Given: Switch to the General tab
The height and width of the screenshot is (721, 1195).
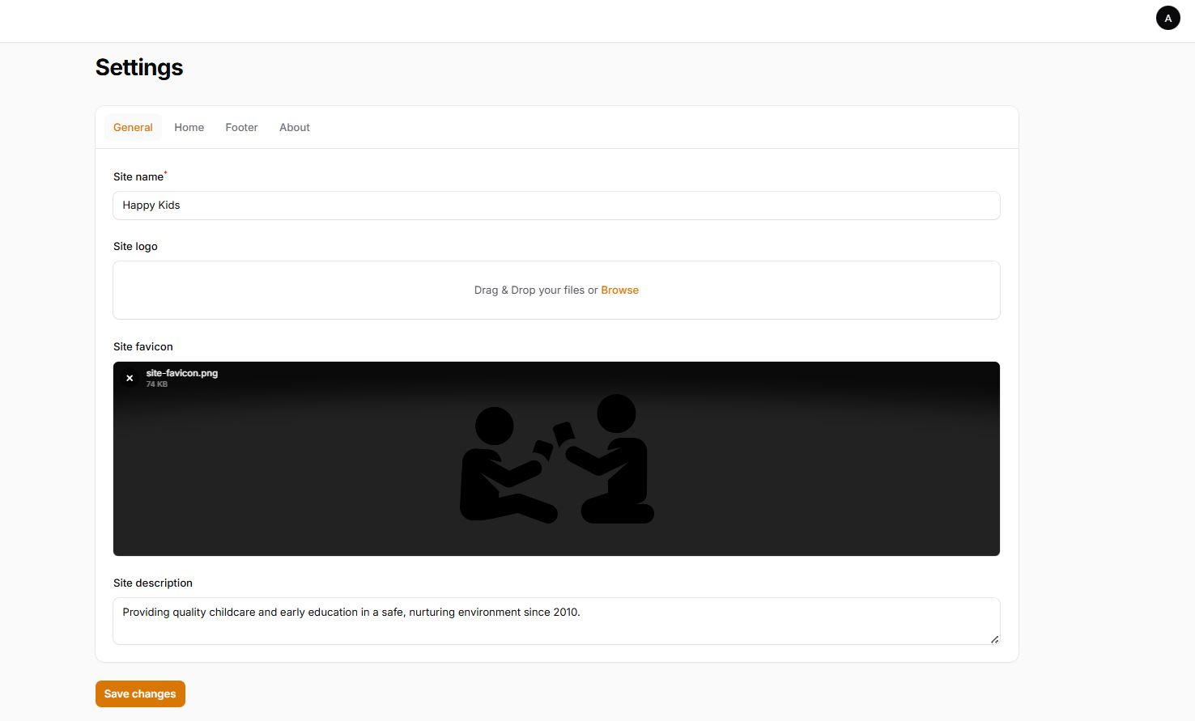Looking at the screenshot, I should pos(133,127).
